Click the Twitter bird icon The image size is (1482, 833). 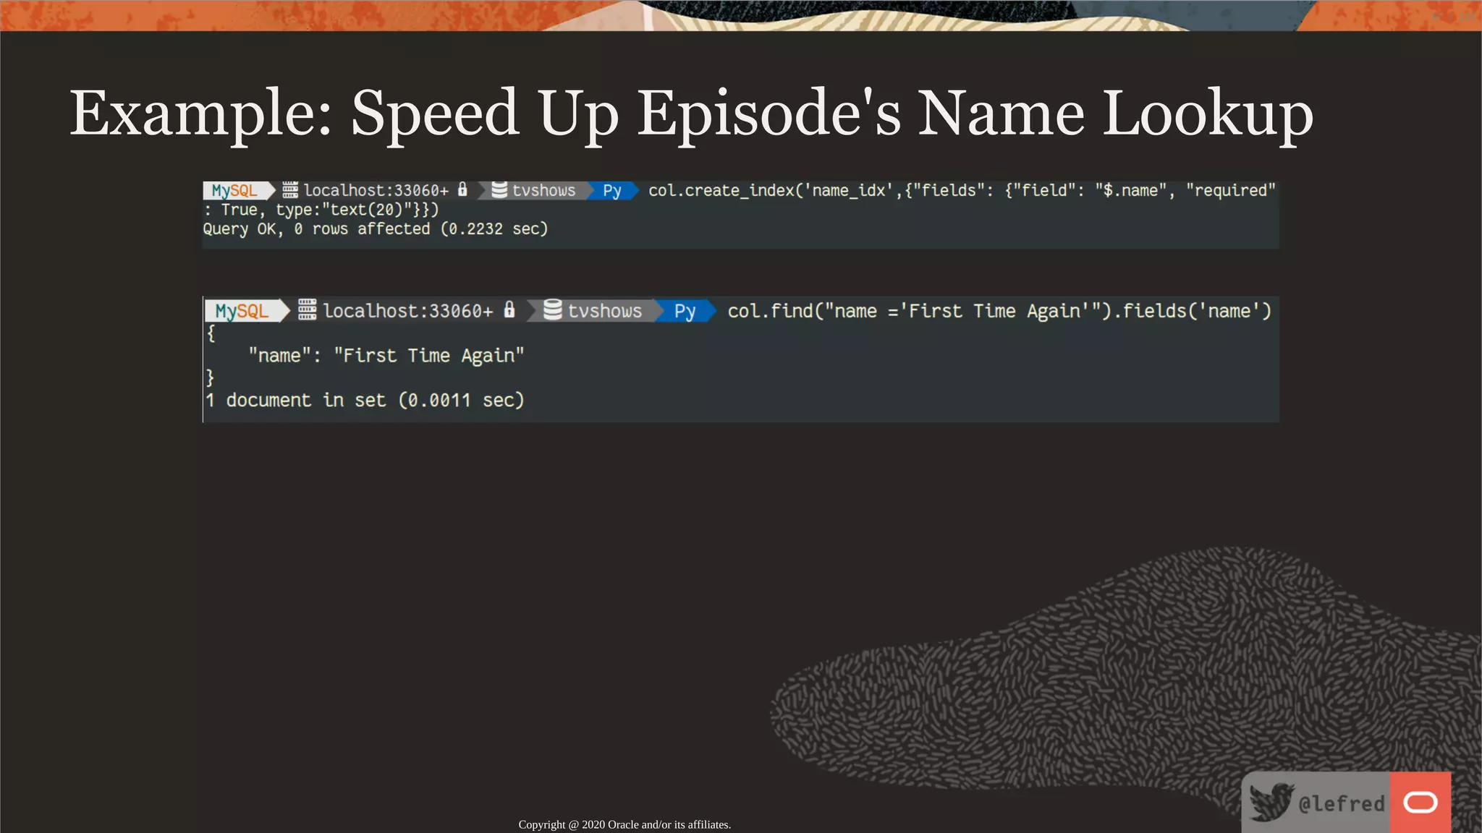click(x=1271, y=801)
